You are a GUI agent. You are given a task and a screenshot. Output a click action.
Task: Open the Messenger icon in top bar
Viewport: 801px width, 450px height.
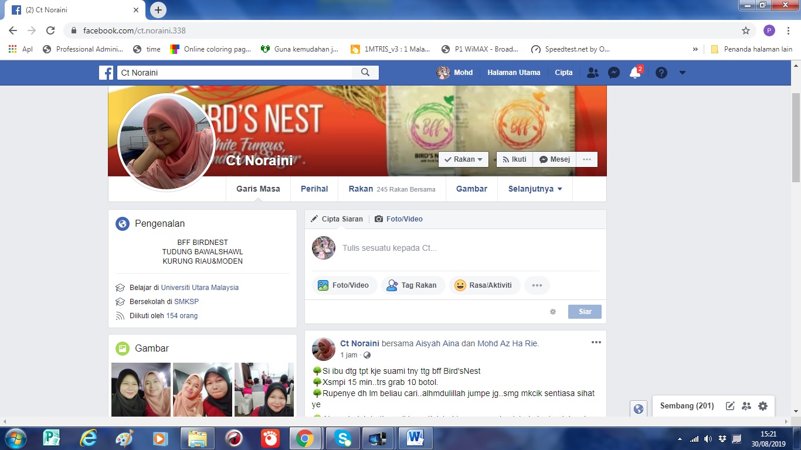tap(614, 73)
